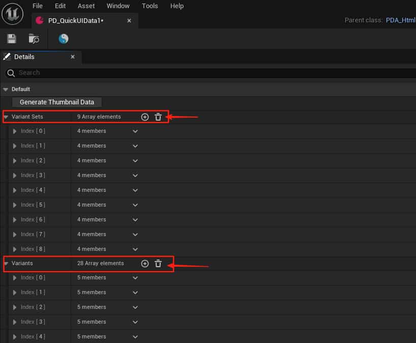Screen dimensions: 416x343
Task: Open dropdown for Variant Sets Index [ 3 ]
Action: pyautogui.click(x=135, y=176)
